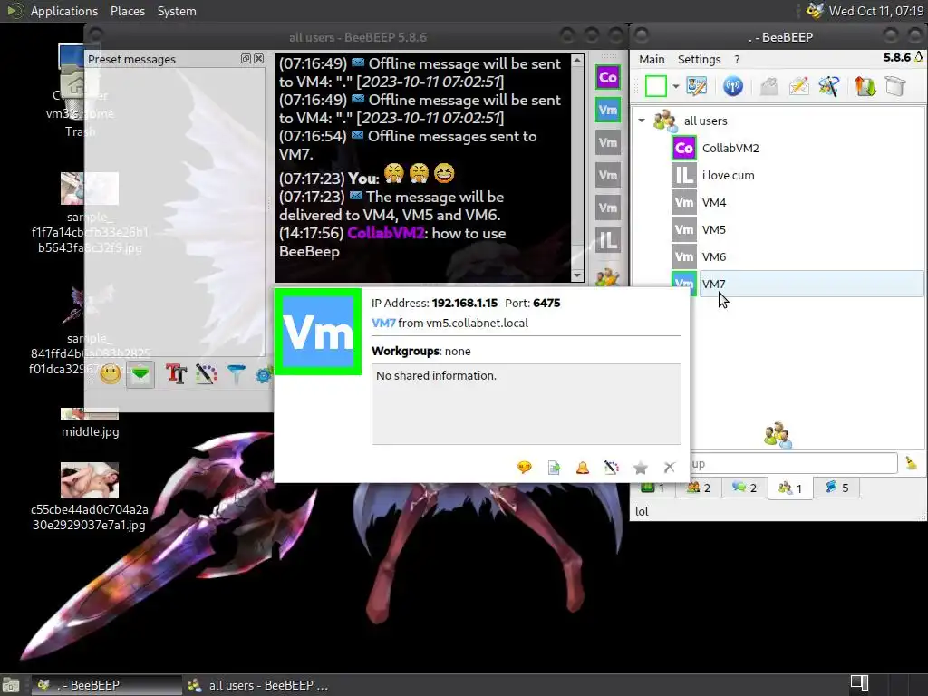Viewport: 928px width, 696px height.
Task: Click the blue gear settings icon in chat toolbar
Action: coord(265,374)
